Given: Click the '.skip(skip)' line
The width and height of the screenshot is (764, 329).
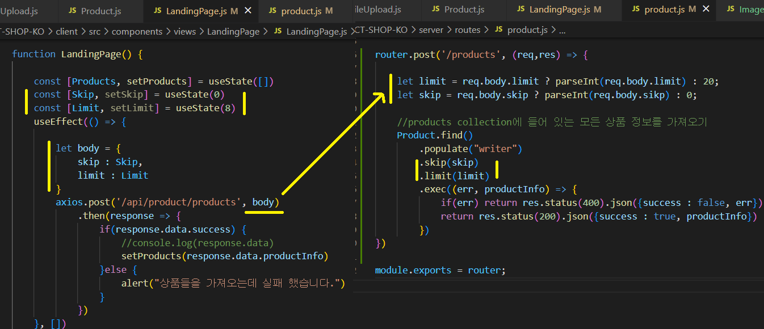Looking at the screenshot, I should point(449,162).
